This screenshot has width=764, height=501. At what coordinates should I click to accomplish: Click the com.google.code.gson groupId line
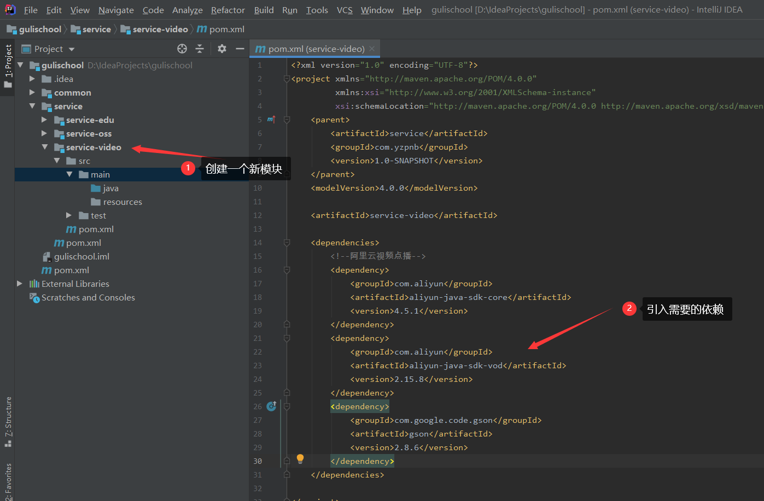[x=446, y=420]
